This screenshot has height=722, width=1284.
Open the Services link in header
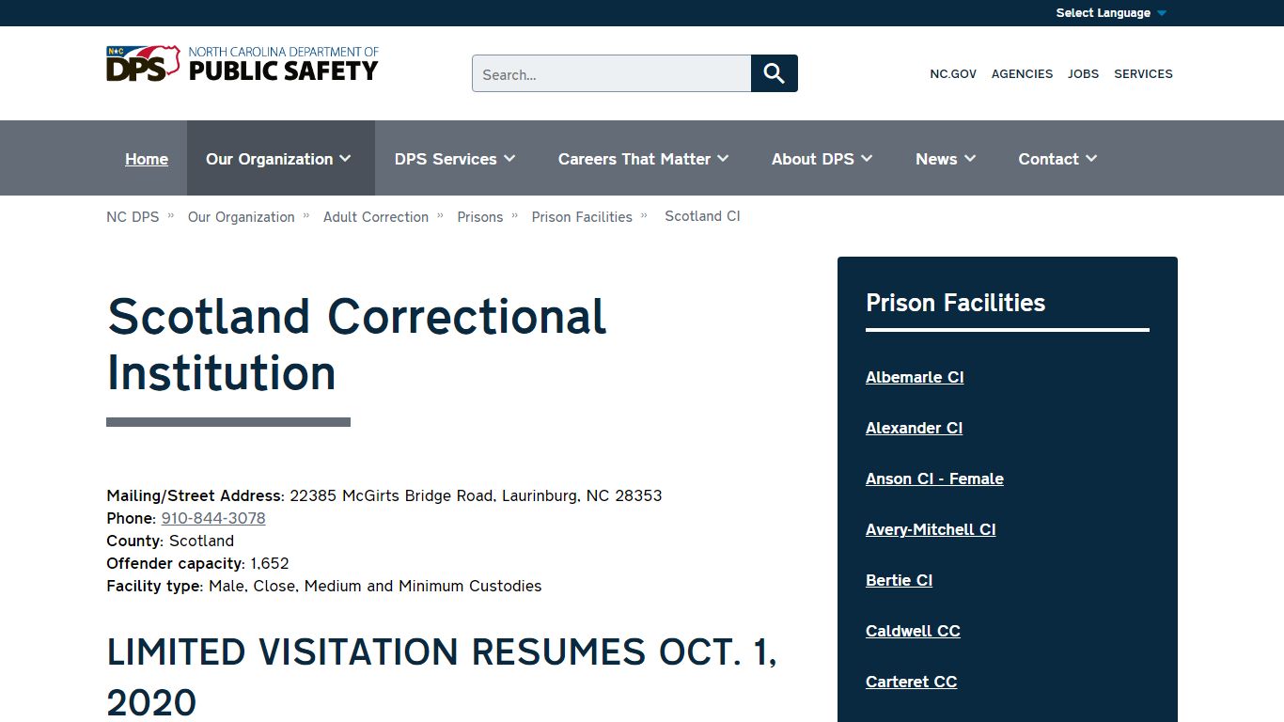pos(1143,74)
